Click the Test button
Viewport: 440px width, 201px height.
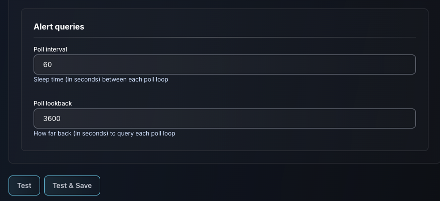24,185
